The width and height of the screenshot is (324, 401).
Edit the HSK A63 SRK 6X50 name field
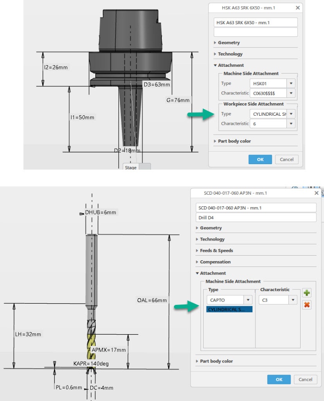255,23
